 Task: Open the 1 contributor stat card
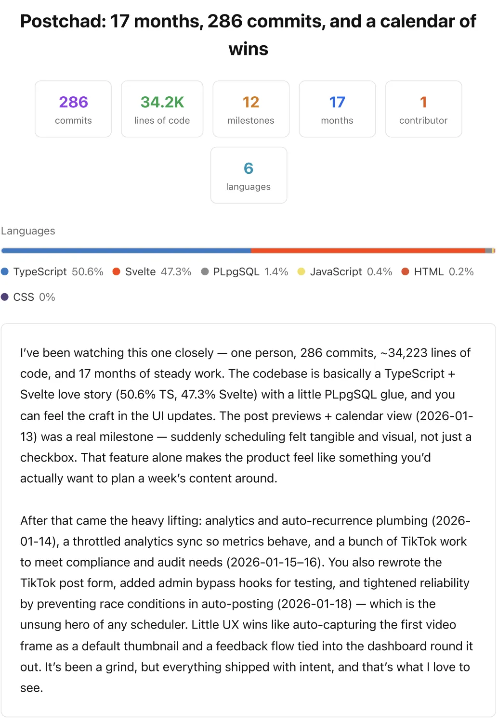click(x=423, y=109)
